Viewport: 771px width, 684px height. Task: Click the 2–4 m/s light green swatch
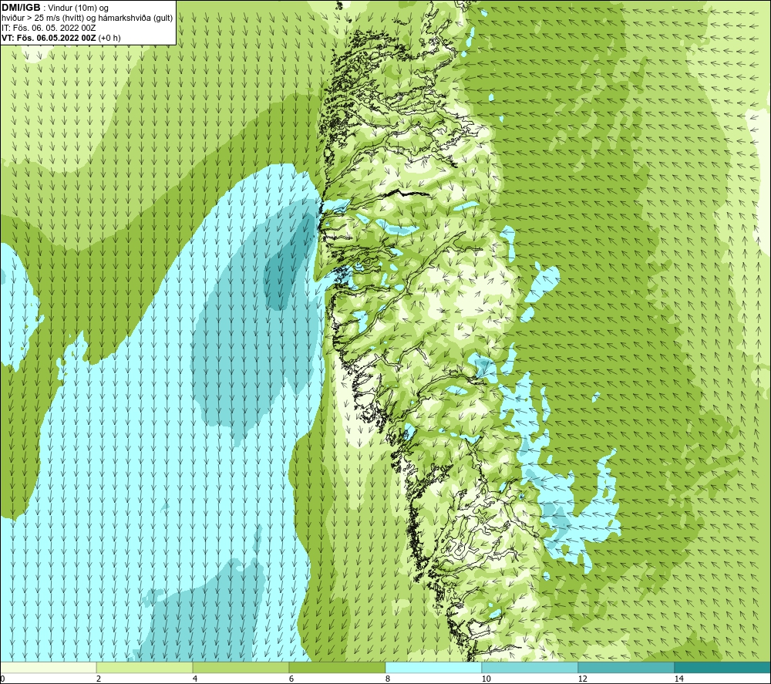pyautogui.click(x=145, y=667)
